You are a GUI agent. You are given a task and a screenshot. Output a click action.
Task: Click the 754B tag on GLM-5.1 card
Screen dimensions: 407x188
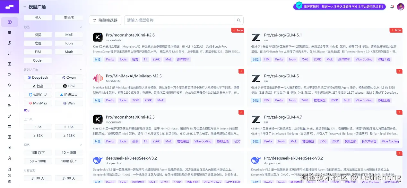[305, 59]
